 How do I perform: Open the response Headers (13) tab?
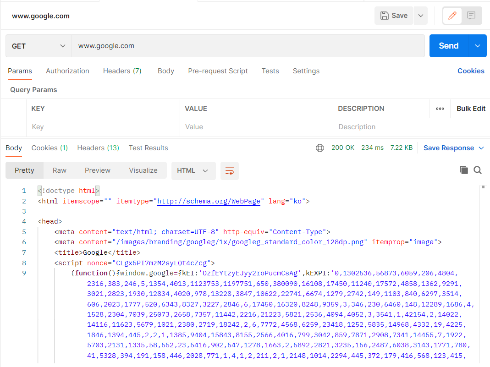coord(98,148)
